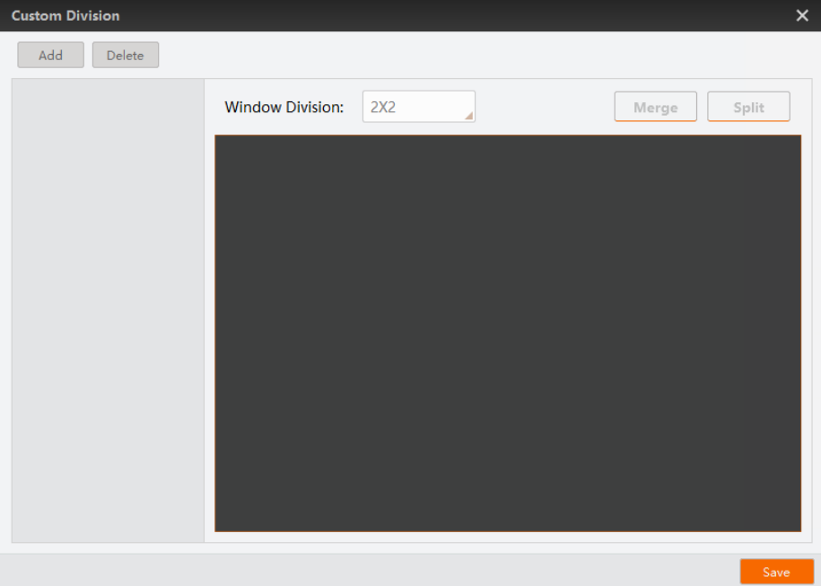
Task: Click the orange border of the preview window
Action: (x=508, y=136)
